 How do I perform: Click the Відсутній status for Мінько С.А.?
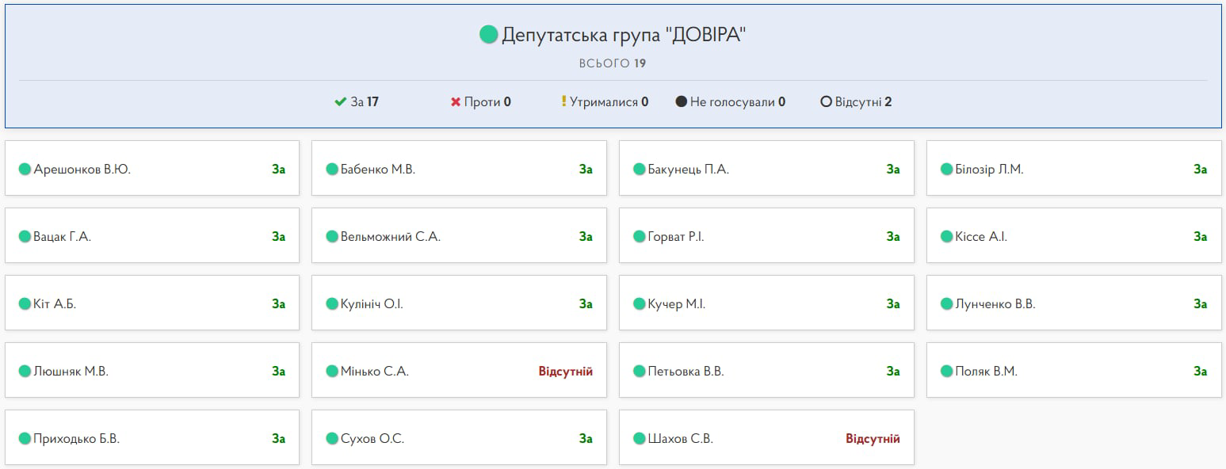pyautogui.click(x=565, y=371)
